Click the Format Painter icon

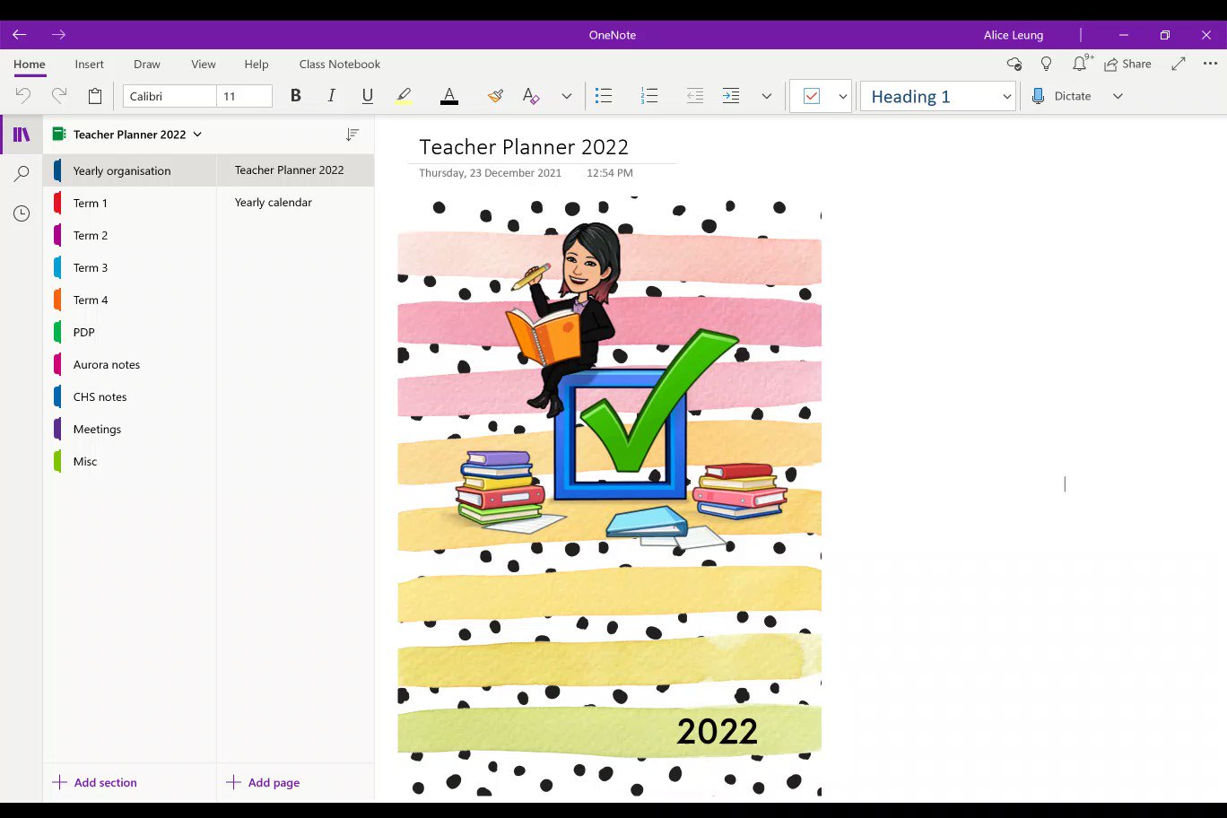point(495,95)
